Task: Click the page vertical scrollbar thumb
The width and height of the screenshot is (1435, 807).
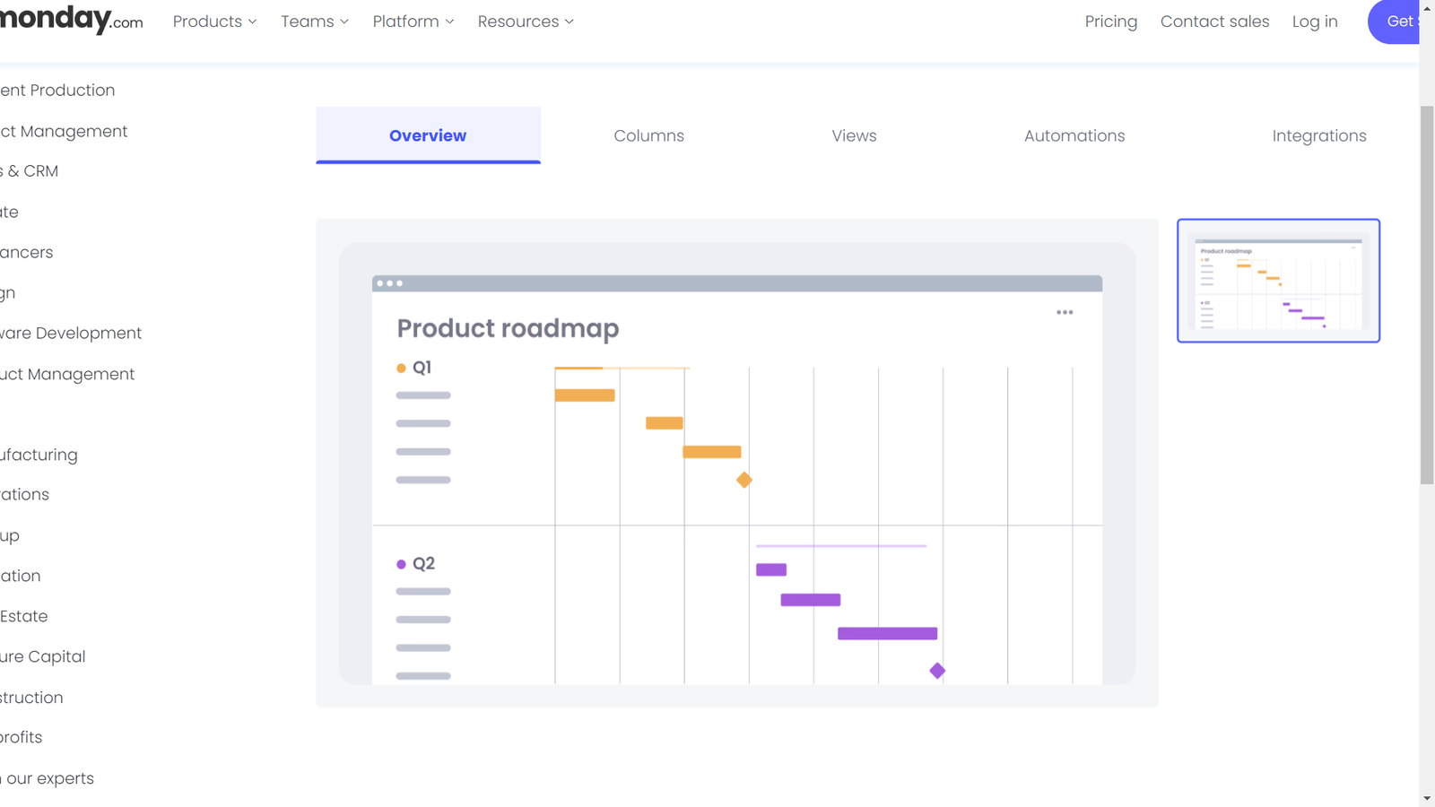Action: [1427, 295]
